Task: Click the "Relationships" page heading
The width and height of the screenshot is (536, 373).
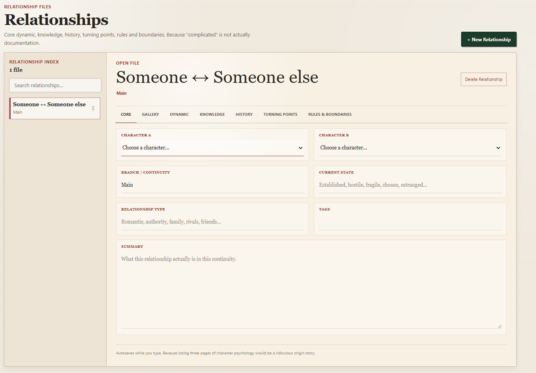Action: click(x=56, y=20)
